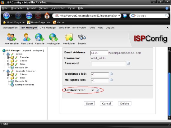Toggle the Administrator checkbox
Viewport: 171px width, 128px height.
point(93,90)
